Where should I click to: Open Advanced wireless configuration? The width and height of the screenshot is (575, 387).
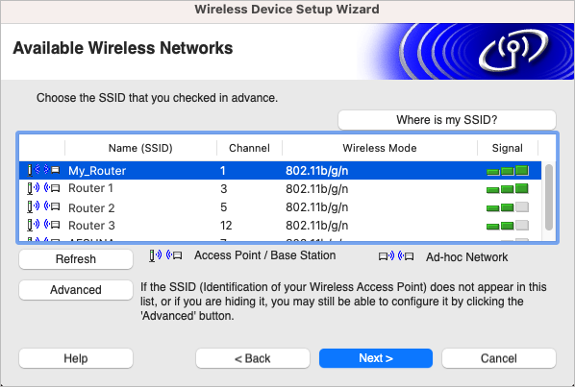(76, 290)
